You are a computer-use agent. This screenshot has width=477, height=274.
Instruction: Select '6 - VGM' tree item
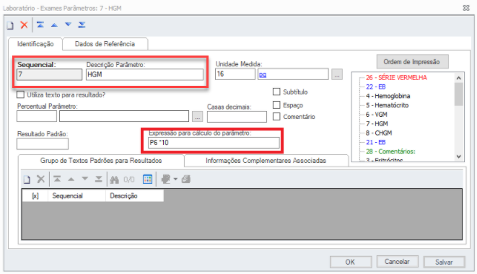click(376, 115)
